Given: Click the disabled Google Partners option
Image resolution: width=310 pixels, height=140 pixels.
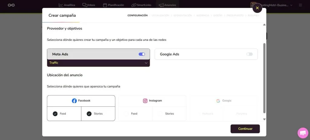Looking at the screenshot, I should tap(242, 114).
